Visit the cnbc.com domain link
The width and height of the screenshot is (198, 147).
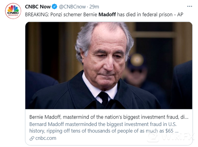pyautogui.click(x=42, y=138)
